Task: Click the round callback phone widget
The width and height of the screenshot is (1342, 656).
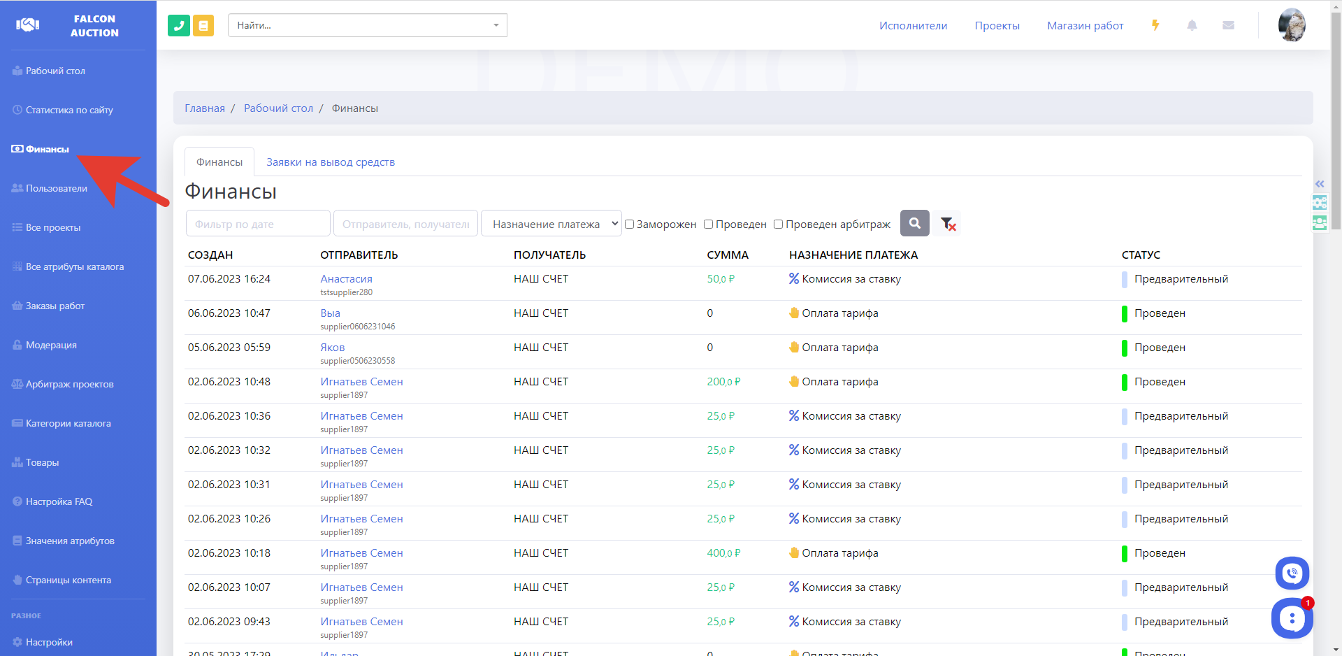Action: (1292, 573)
